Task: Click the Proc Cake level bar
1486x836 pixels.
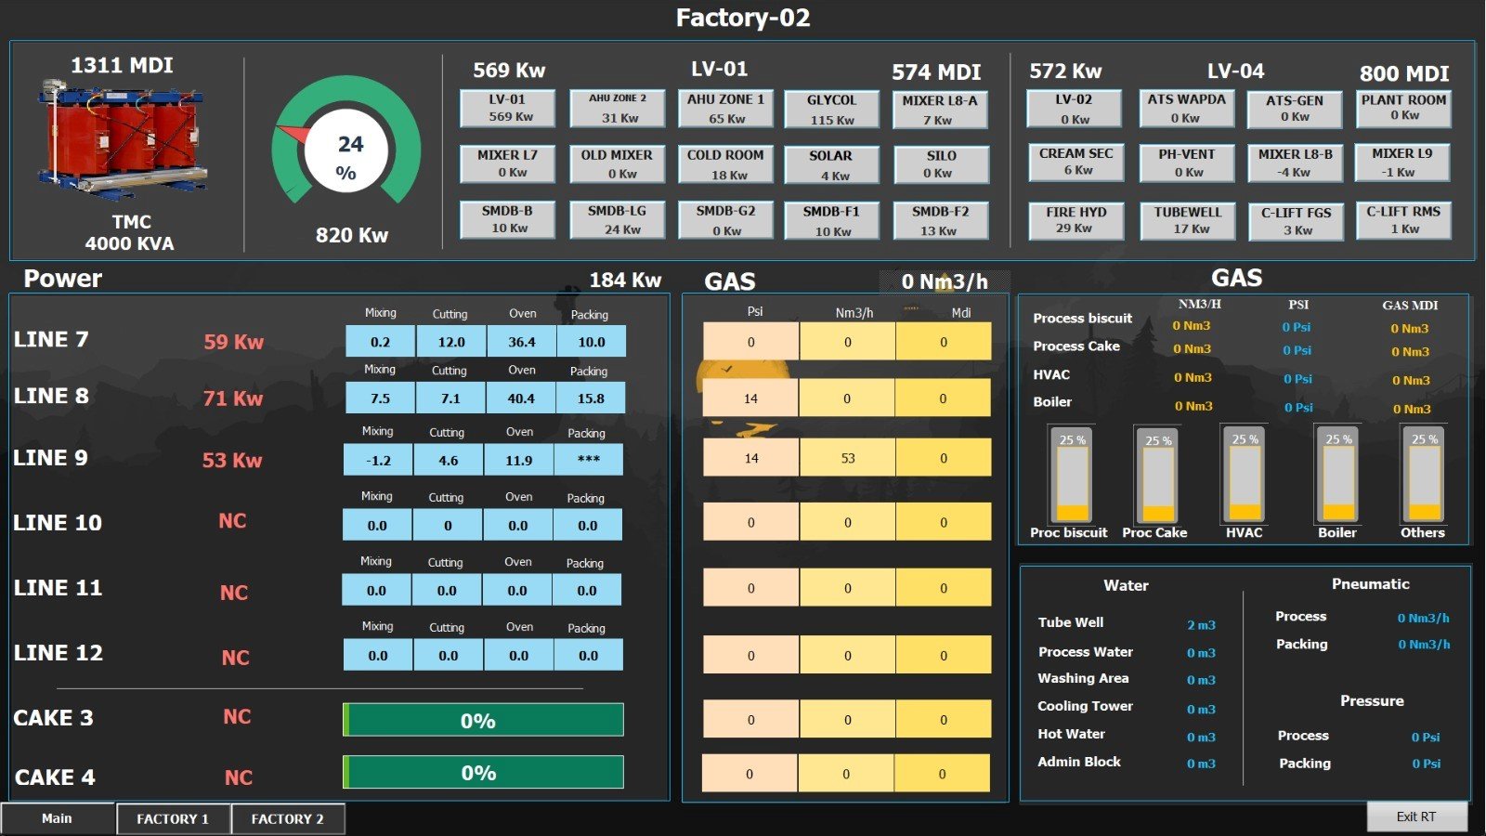Action: 1158,477
